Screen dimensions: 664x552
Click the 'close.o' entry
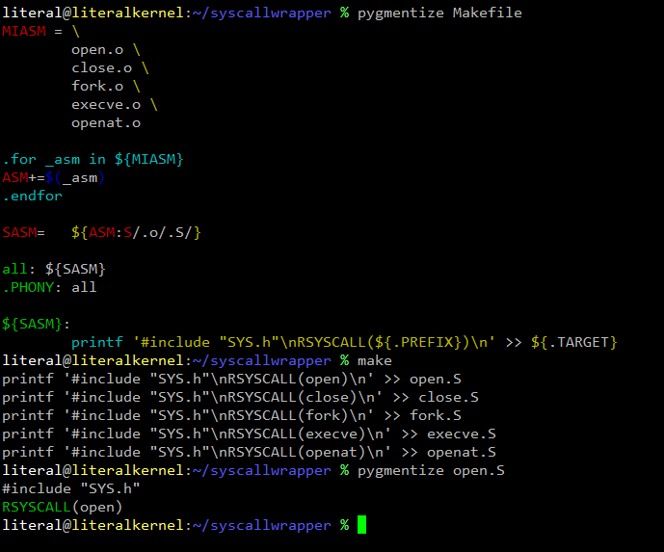[101, 67]
